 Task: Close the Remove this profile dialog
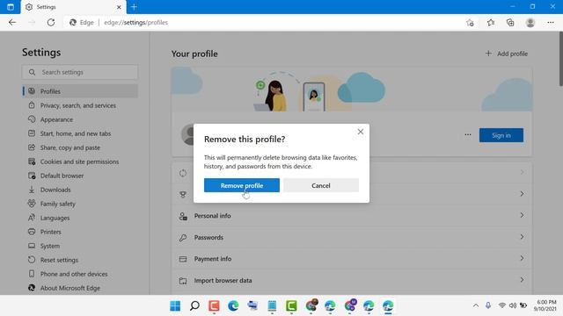point(361,132)
